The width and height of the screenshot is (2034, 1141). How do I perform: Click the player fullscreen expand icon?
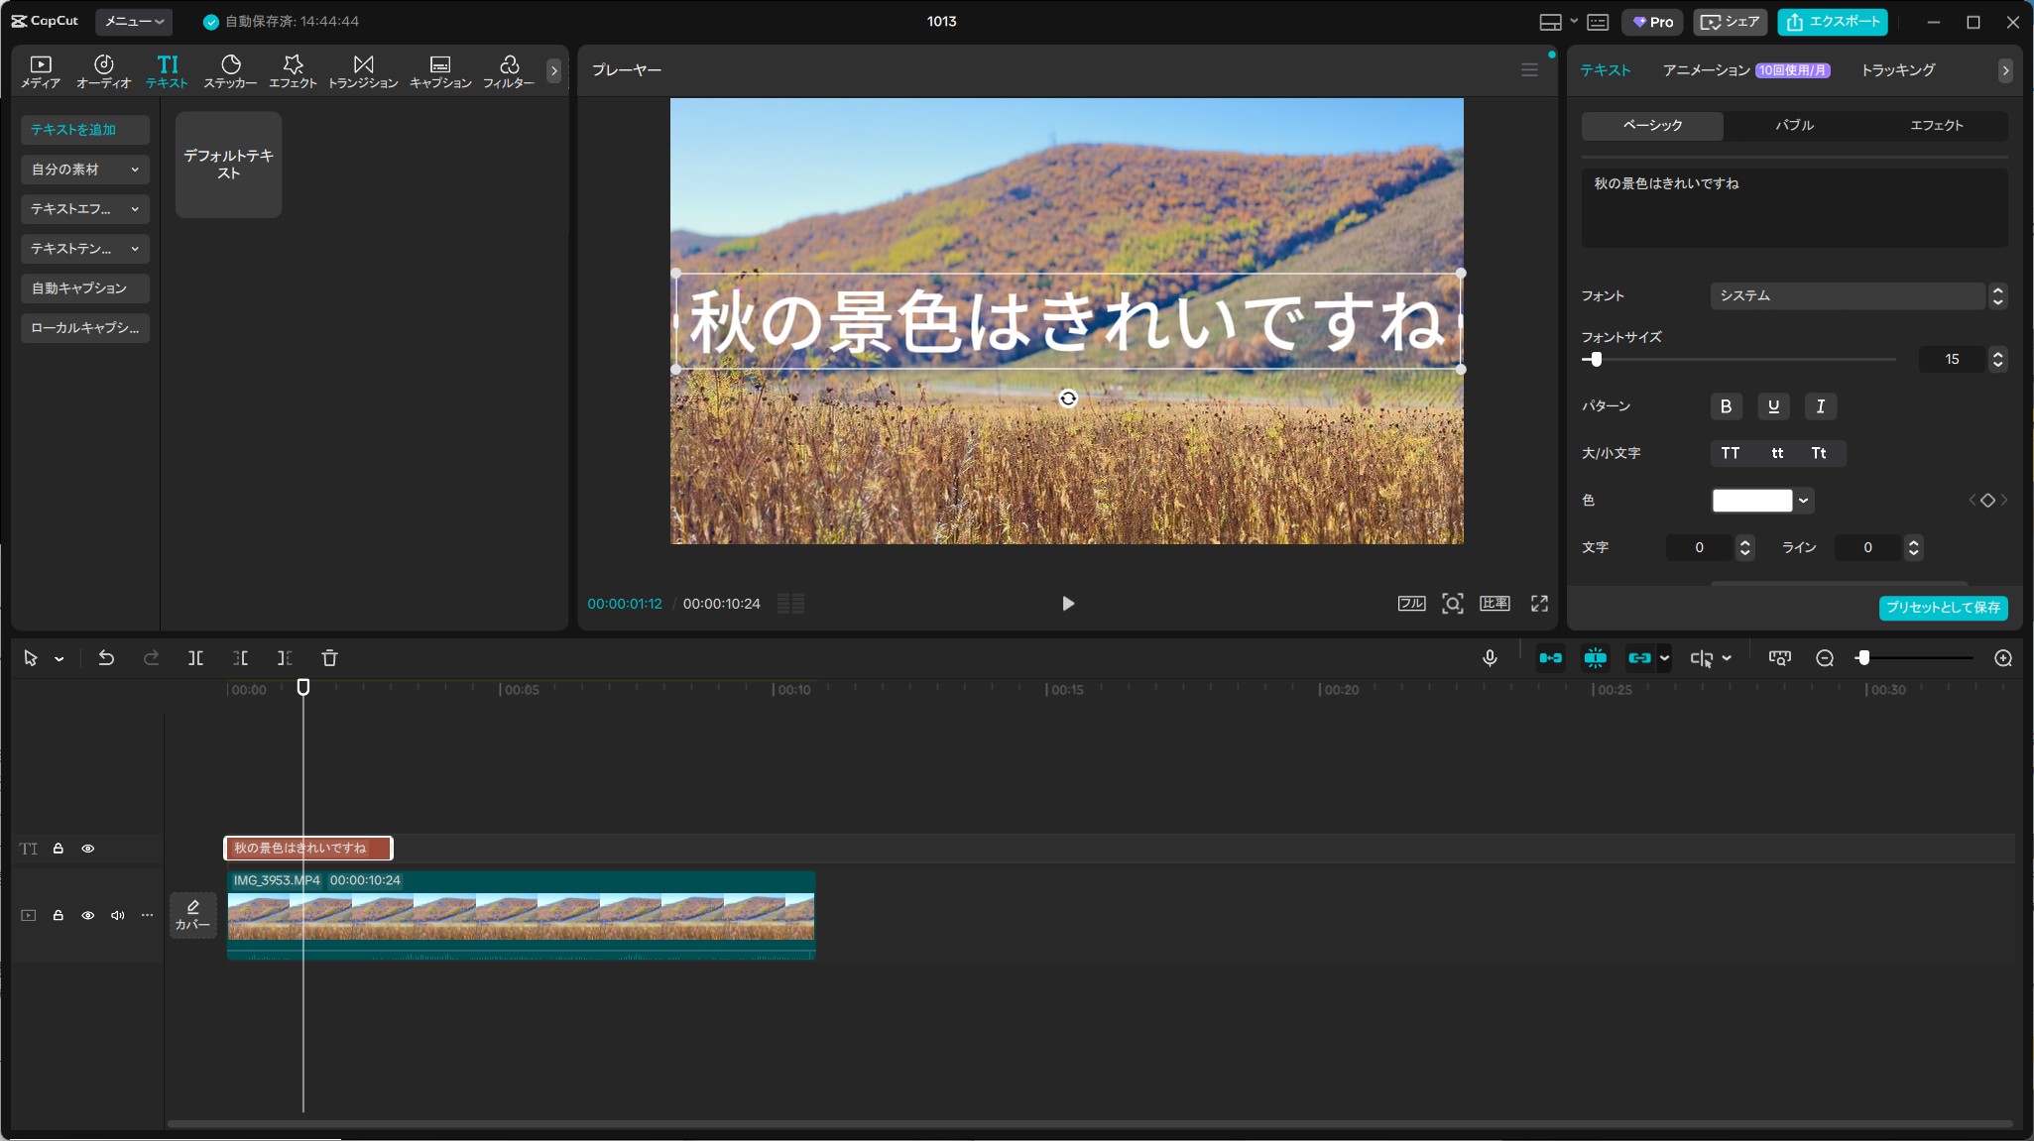pyautogui.click(x=1539, y=604)
